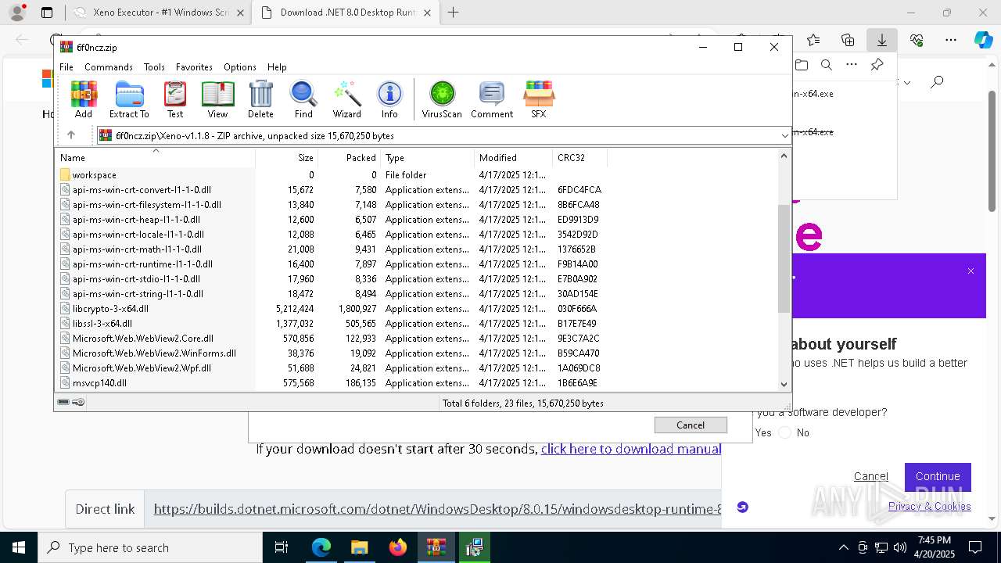Image resolution: width=1001 pixels, height=563 pixels.
Task: Select Microsoft.Web.WebView2.Core.dll file
Action: [142, 339]
